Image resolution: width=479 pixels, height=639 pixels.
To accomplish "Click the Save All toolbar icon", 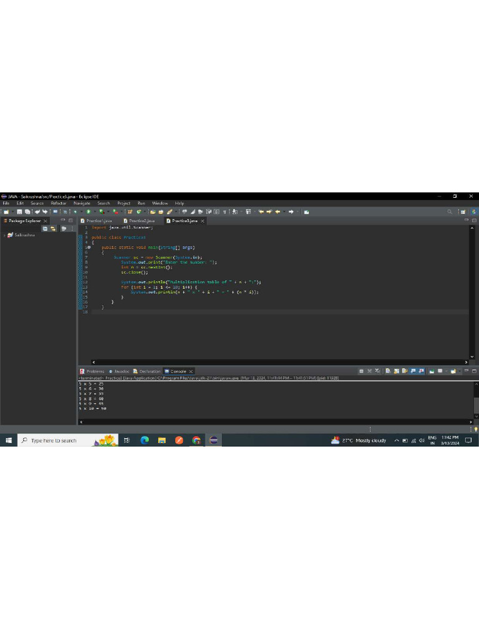I will click(27, 212).
